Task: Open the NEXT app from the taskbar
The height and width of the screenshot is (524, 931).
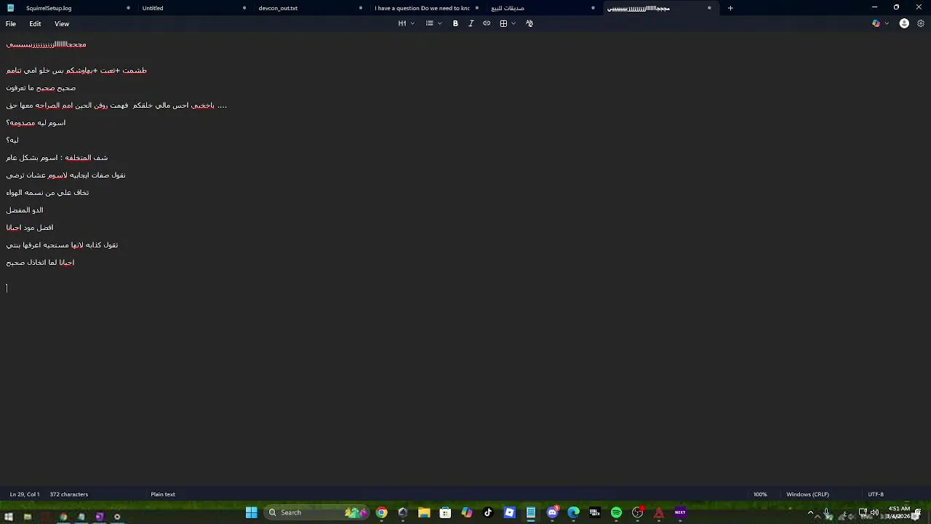Action: click(x=680, y=512)
